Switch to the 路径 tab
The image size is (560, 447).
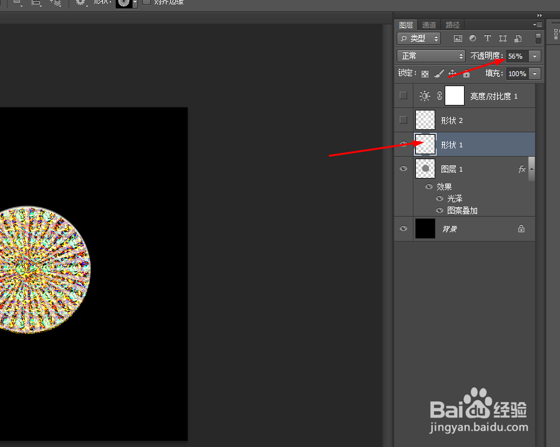(453, 25)
